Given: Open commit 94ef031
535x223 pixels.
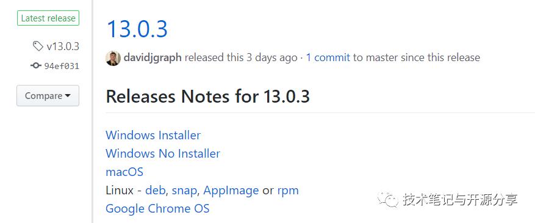Looking at the screenshot, I should click(x=62, y=66).
